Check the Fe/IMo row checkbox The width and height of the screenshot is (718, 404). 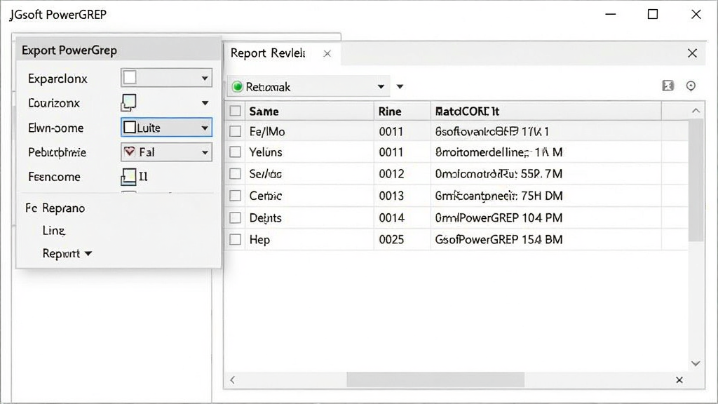click(236, 131)
